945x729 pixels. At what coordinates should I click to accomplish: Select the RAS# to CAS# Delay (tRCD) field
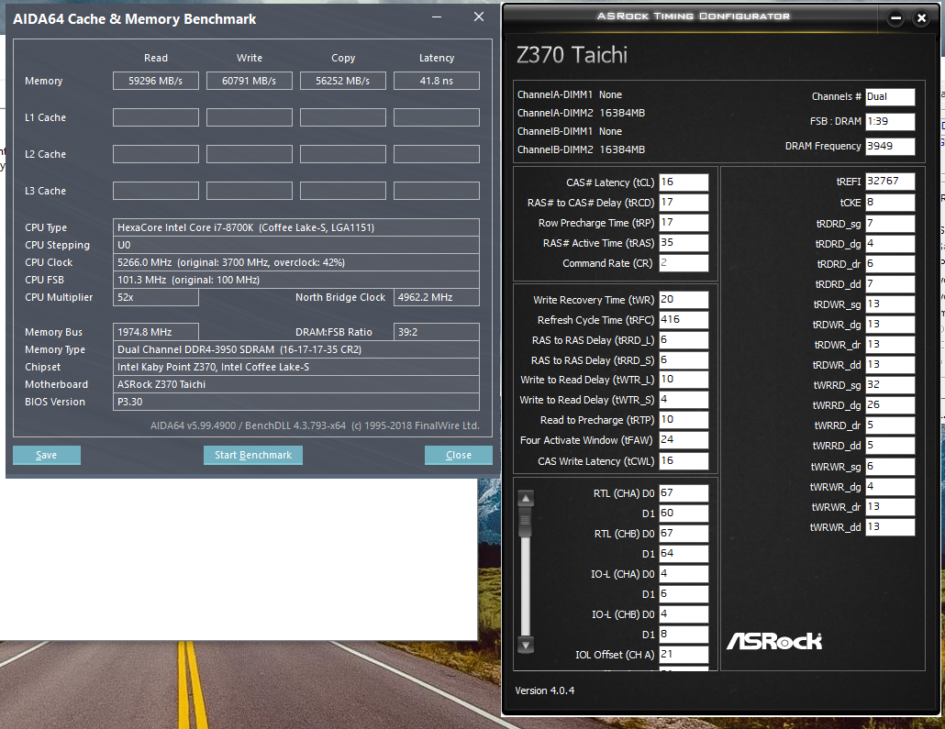684,203
